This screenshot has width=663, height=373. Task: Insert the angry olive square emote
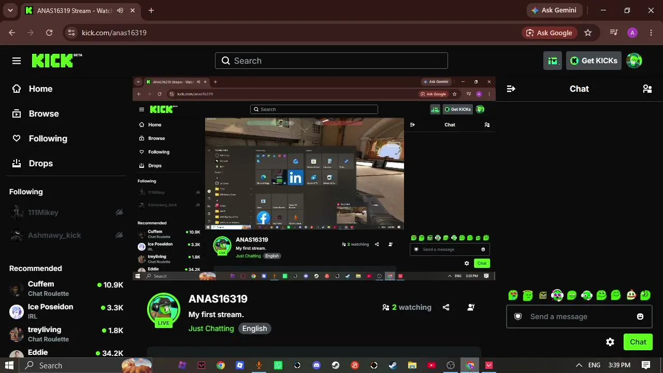(543, 295)
